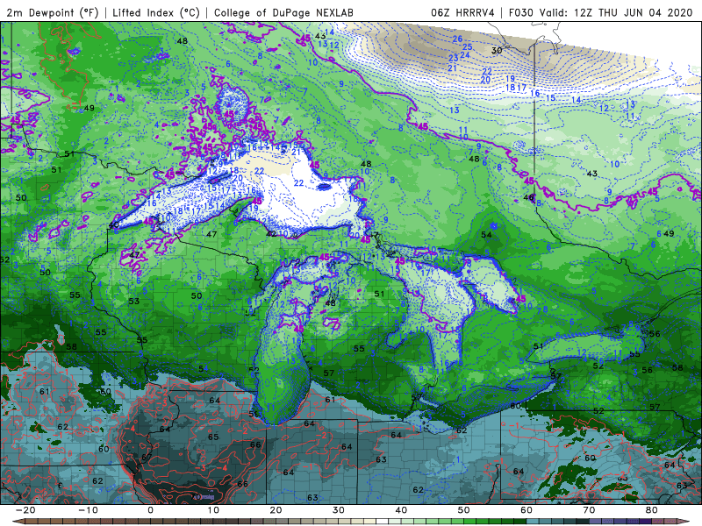
Task: Click the "College of DuPage NEXLAB" label
Action: 283,12
